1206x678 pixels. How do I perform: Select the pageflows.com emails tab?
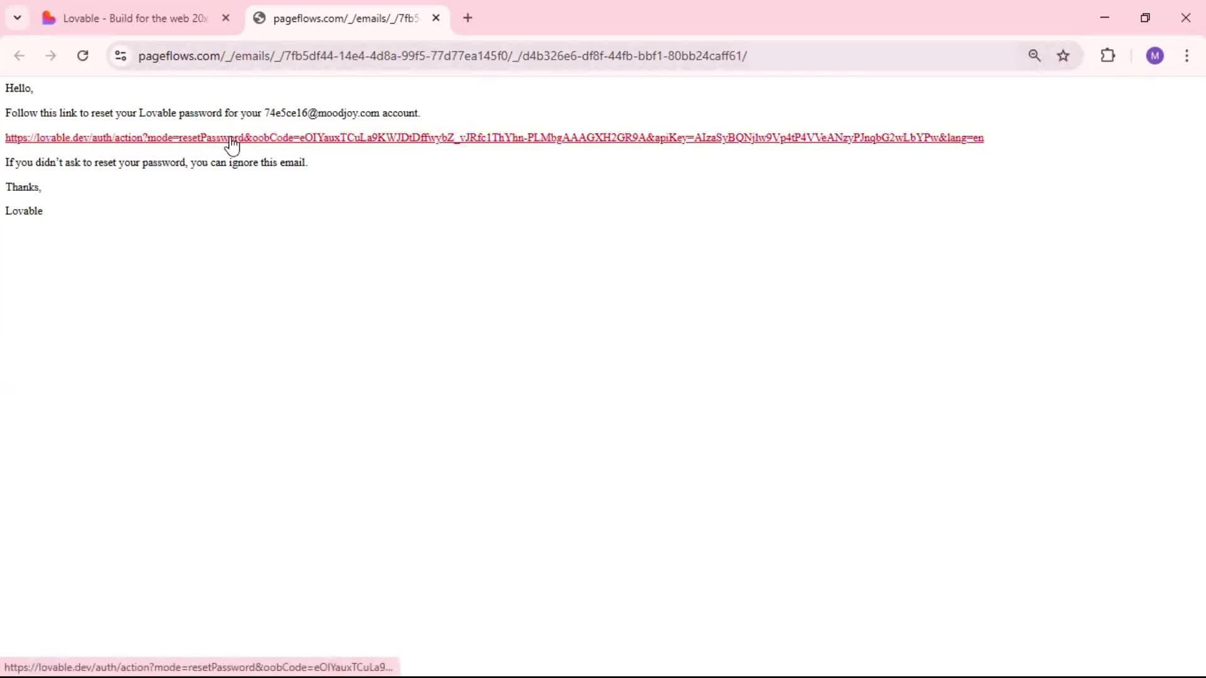347,18
